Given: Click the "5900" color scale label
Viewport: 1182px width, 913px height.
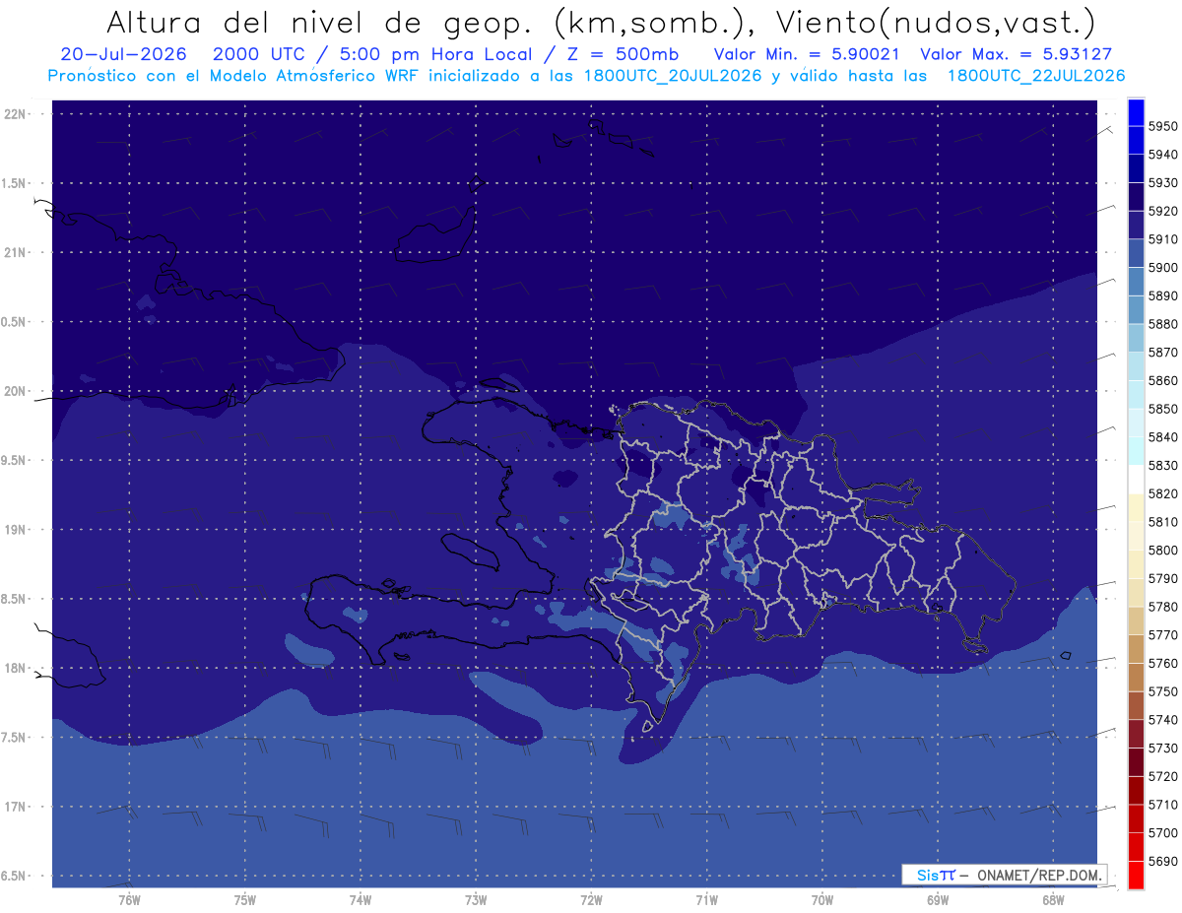Looking at the screenshot, I should click(1162, 268).
